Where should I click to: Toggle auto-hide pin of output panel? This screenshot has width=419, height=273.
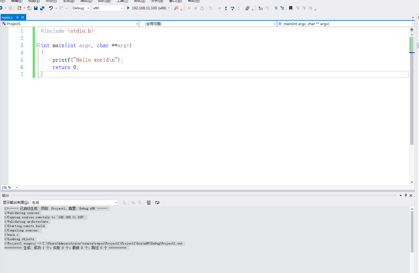tap(406, 196)
